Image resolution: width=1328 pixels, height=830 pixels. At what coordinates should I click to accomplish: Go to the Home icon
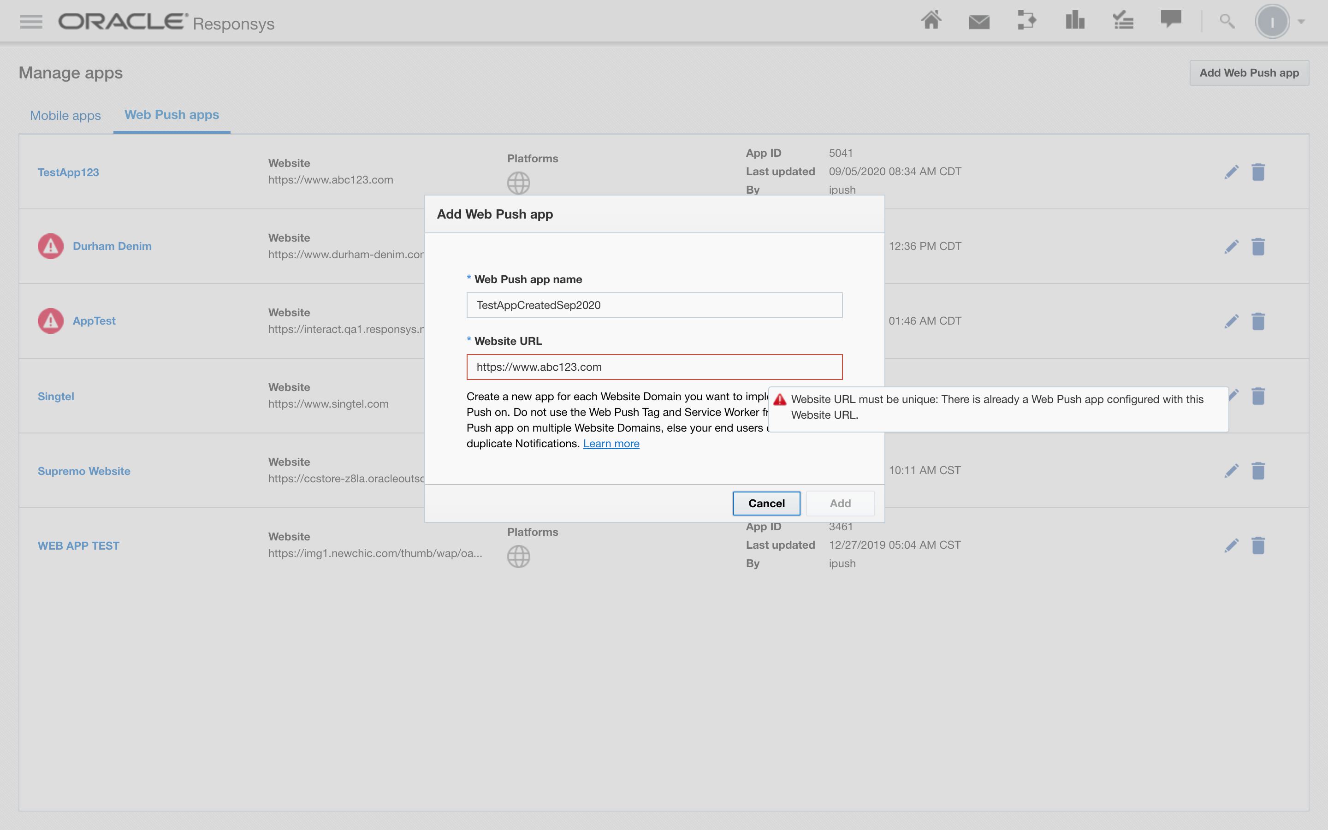click(931, 21)
